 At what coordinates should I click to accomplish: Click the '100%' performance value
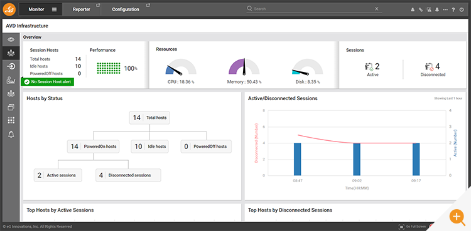click(x=131, y=69)
